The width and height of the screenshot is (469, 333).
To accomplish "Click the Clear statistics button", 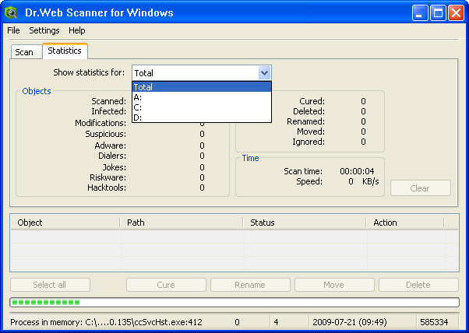I will (x=420, y=188).
